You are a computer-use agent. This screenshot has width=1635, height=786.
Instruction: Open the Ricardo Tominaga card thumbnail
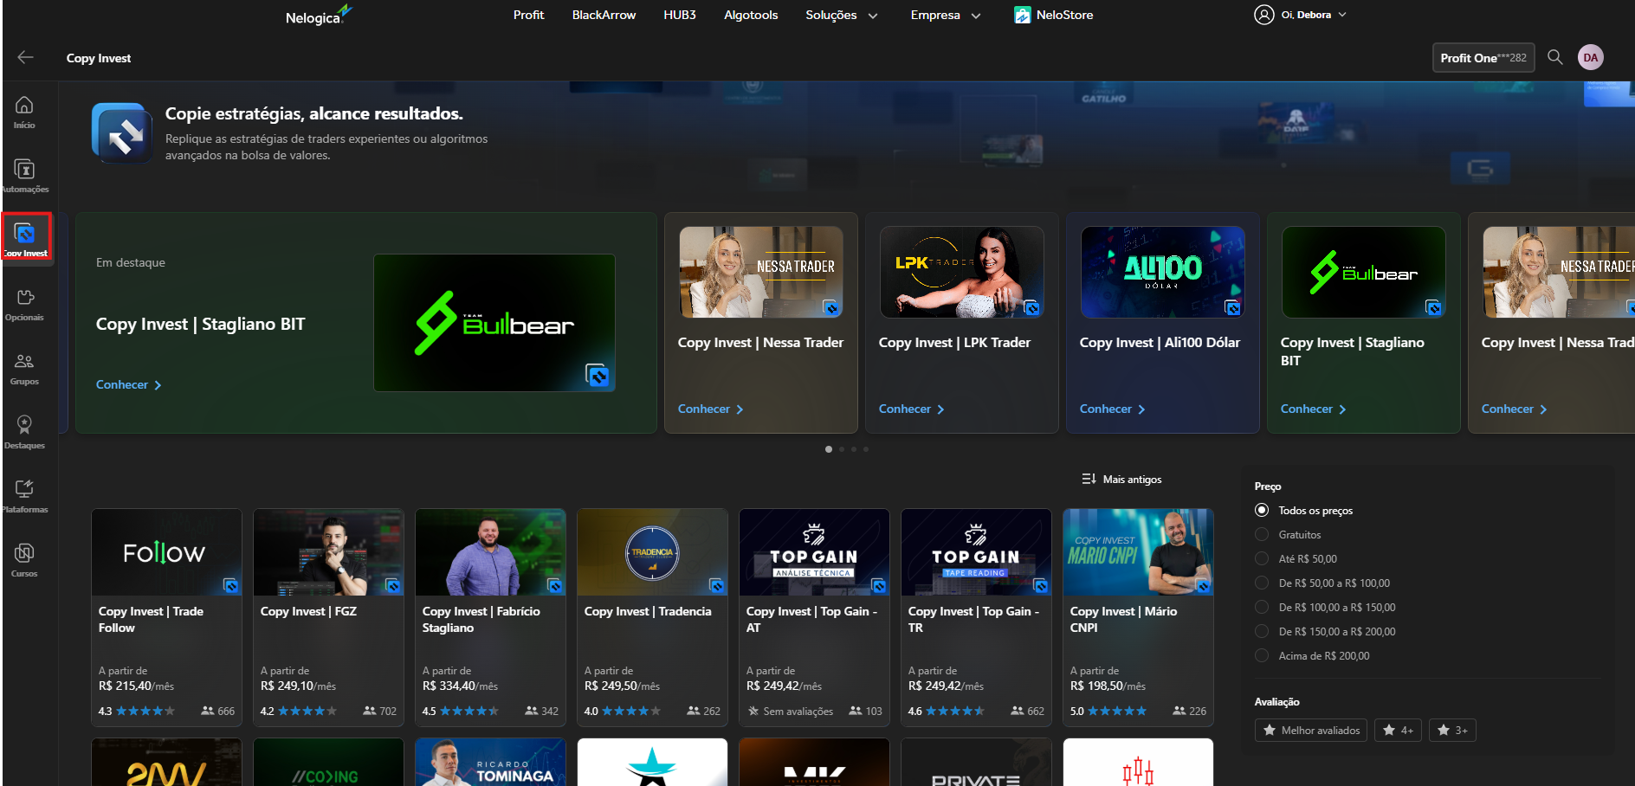click(490, 762)
